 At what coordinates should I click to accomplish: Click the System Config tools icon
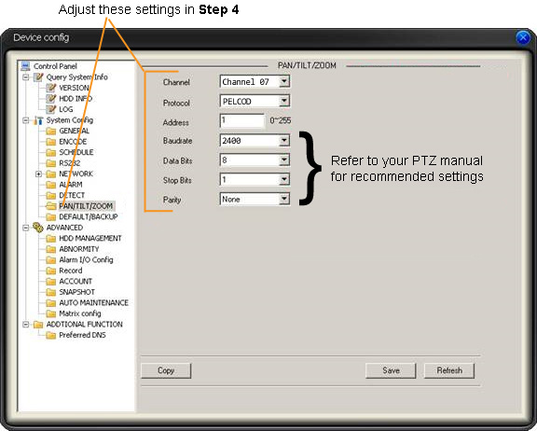(38, 120)
